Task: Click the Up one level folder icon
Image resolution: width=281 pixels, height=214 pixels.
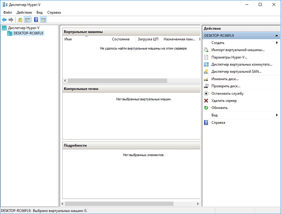Action: point(20,19)
